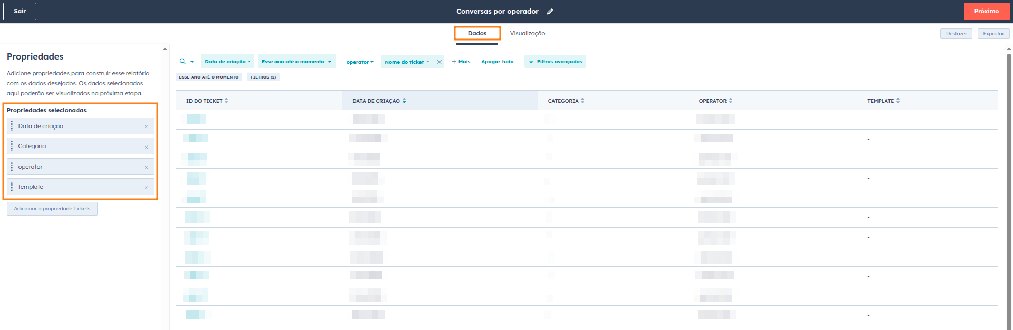Grab the drag handle beside Categoria property
Image resolution: width=1013 pixels, height=330 pixels.
12,147
